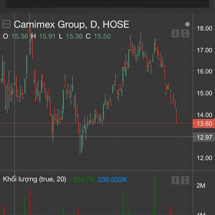Image resolution: width=215 pixels, height=215 pixels.
Task: Click the blue 530.032K volume average value
Action: (x=113, y=180)
